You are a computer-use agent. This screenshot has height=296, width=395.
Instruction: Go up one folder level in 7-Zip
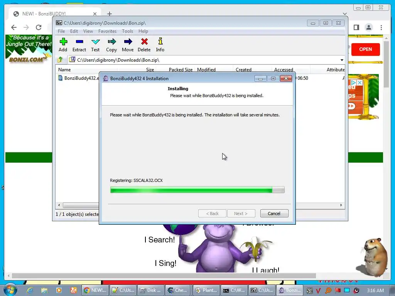point(60,60)
